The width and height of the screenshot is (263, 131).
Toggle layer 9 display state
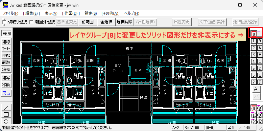(x=260, y=41)
